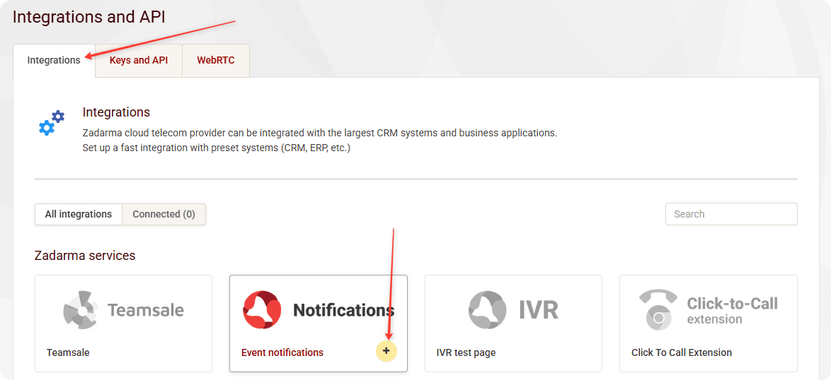Click the Click-to-Call extension phone icon
831x380 pixels.
[x=658, y=309]
